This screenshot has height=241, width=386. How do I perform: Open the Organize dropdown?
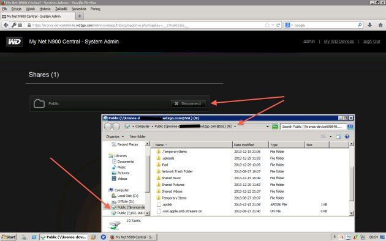(x=115, y=136)
